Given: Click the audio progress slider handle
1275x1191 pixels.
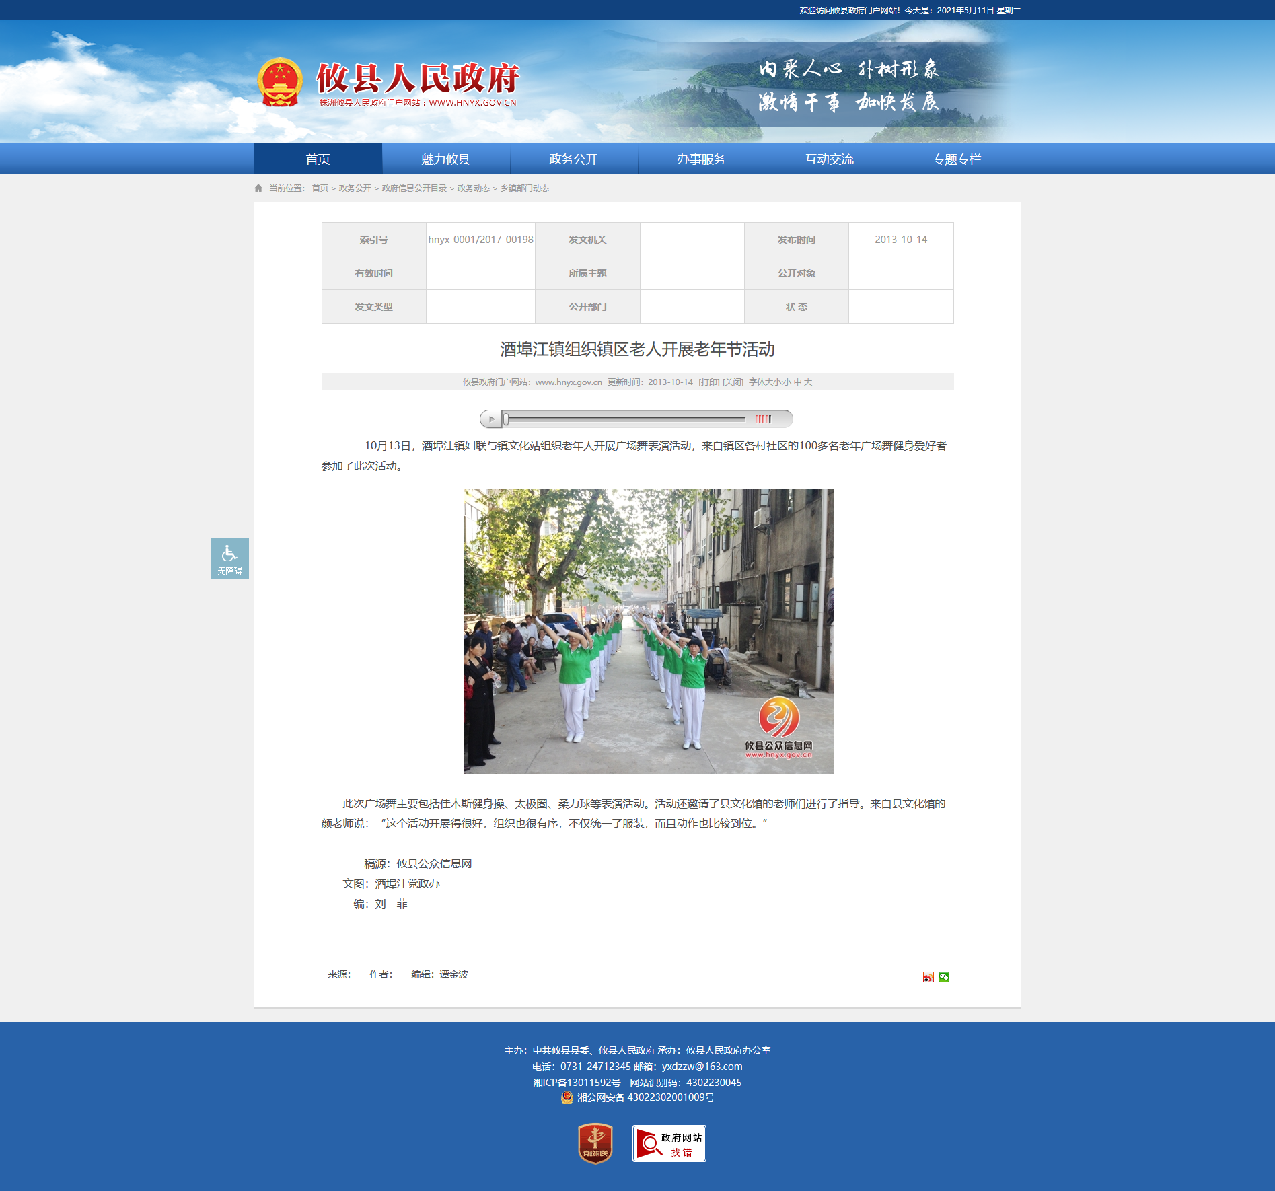Looking at the screenshot, I should coord(506,419).
